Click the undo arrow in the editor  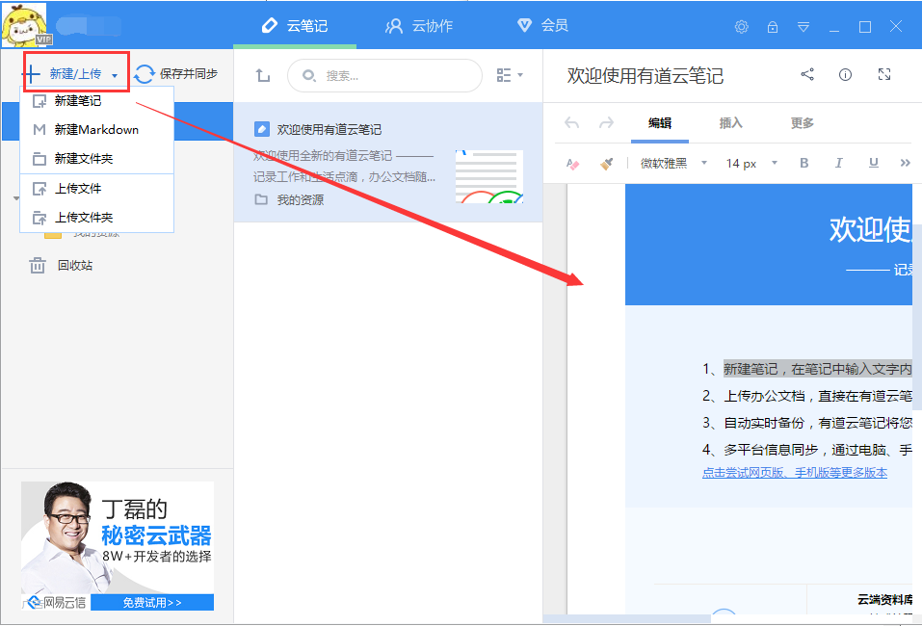click(x=573, y=123)
